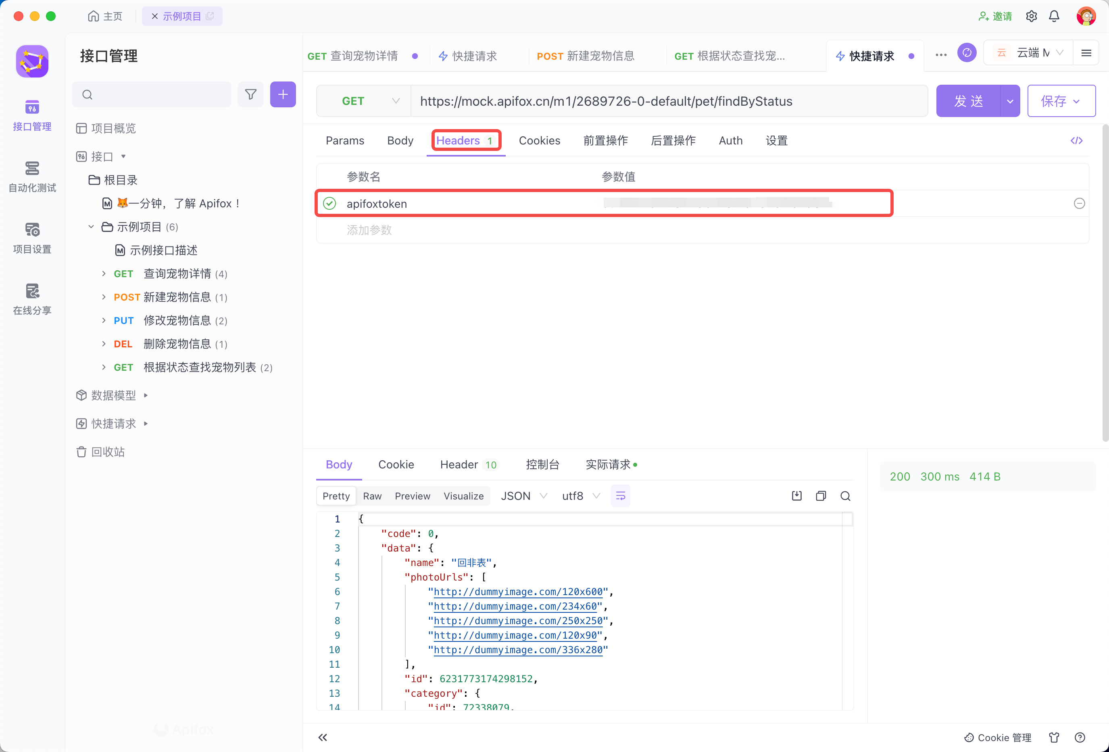The image size is (1109, 752).
Task: Click the 保存 button
Action: (x=1053, y=101)
